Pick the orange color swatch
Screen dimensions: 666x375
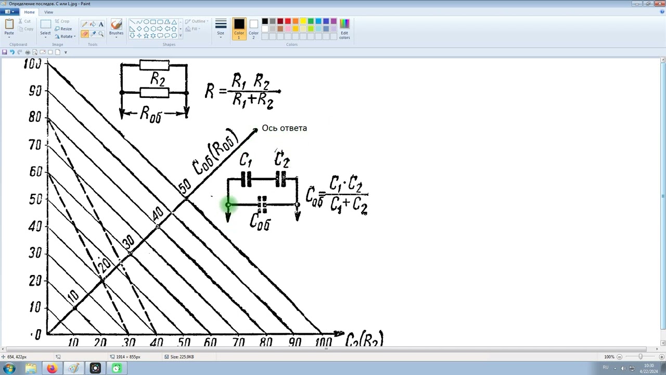(296, 21)
